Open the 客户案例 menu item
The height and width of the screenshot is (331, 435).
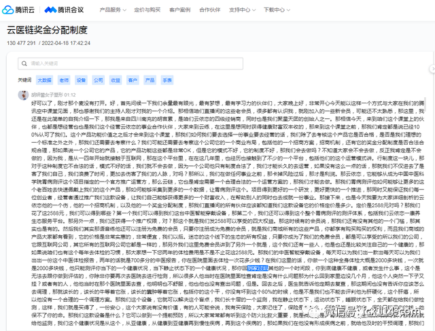pos(179,10)
